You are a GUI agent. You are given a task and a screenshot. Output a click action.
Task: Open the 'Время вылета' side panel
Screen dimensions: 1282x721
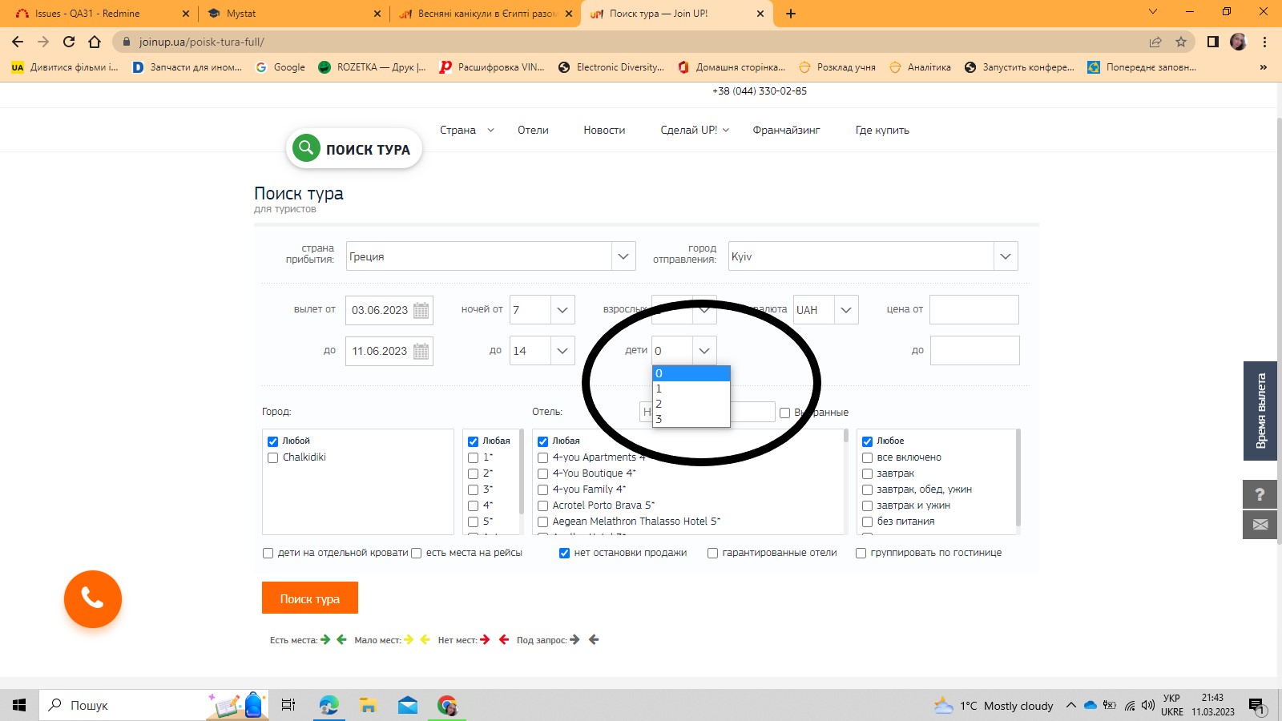(x=1260, y=410)
